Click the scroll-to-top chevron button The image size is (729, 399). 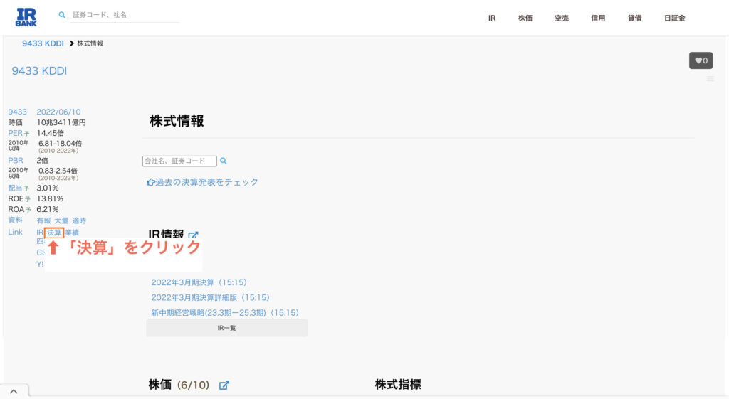[x=14, y=392]
